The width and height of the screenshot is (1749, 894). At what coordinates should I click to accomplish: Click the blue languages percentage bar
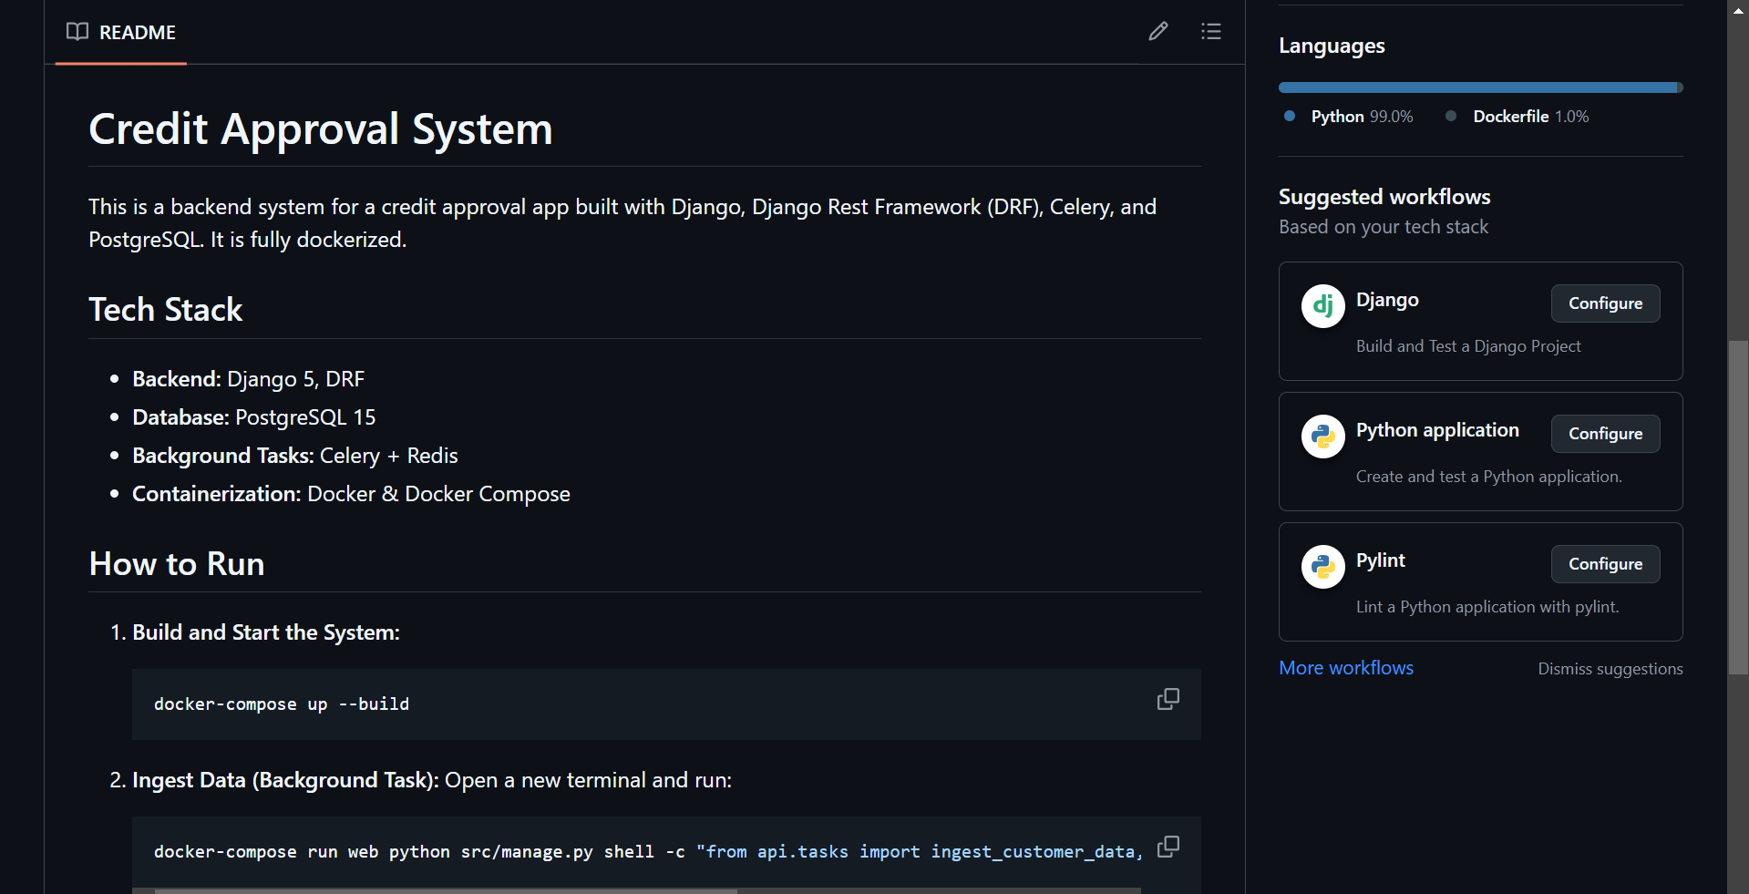(x=1476, y=87)
